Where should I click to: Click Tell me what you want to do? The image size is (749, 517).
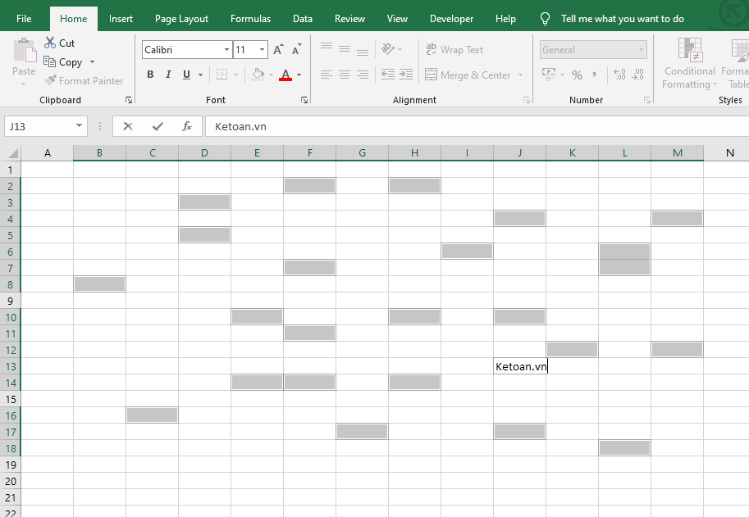coord(622,19)
